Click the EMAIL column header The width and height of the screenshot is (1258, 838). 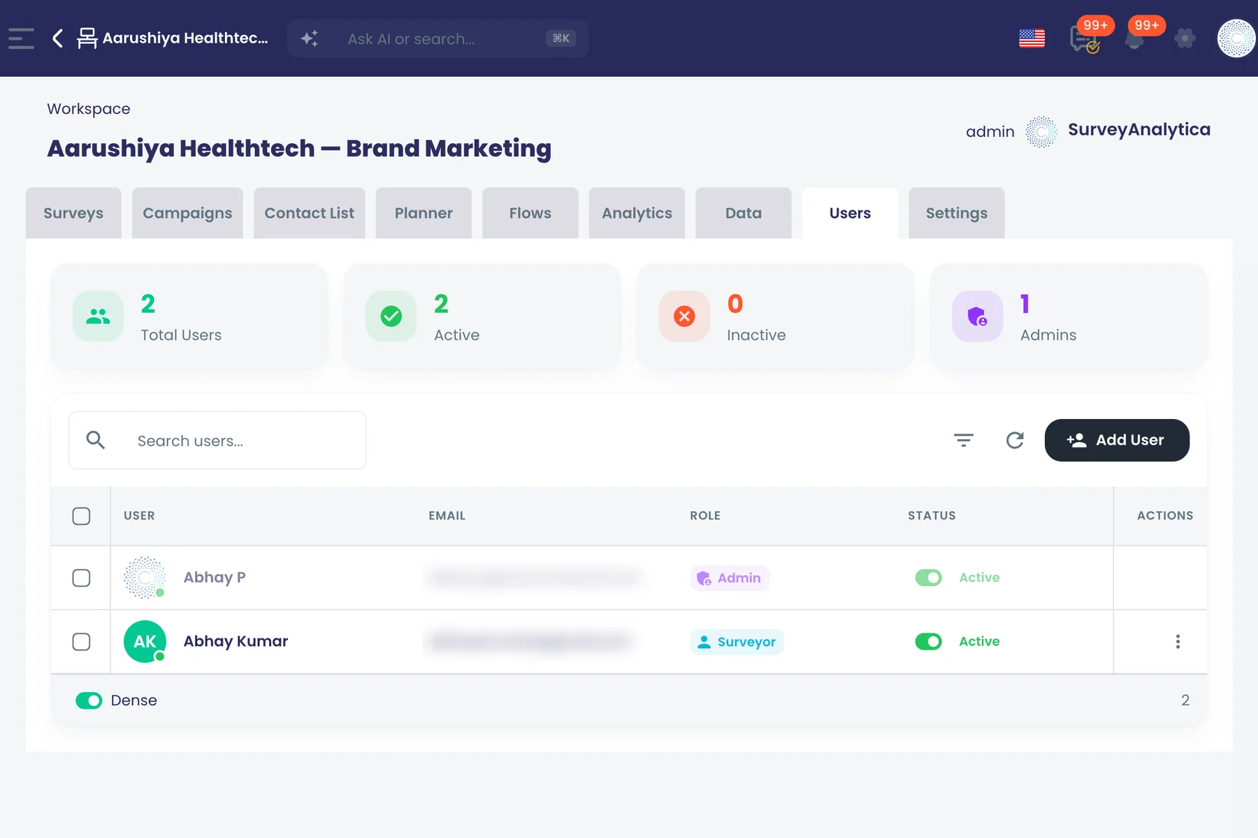point(447,515)
